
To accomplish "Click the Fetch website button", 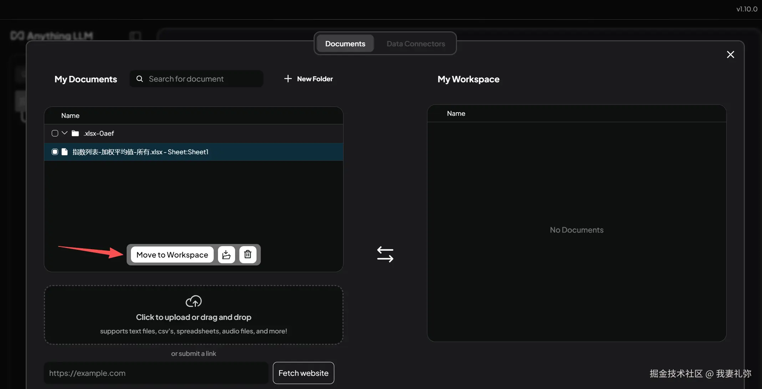I will coord(303,373).
